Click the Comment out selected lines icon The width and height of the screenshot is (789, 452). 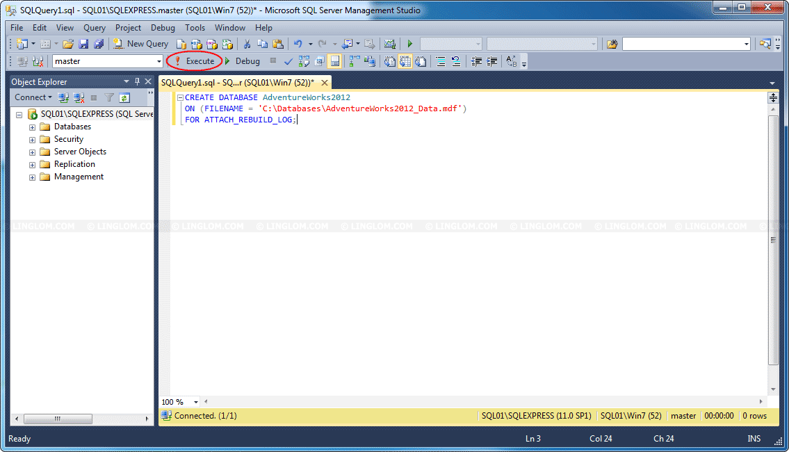[x=440, y=61]
